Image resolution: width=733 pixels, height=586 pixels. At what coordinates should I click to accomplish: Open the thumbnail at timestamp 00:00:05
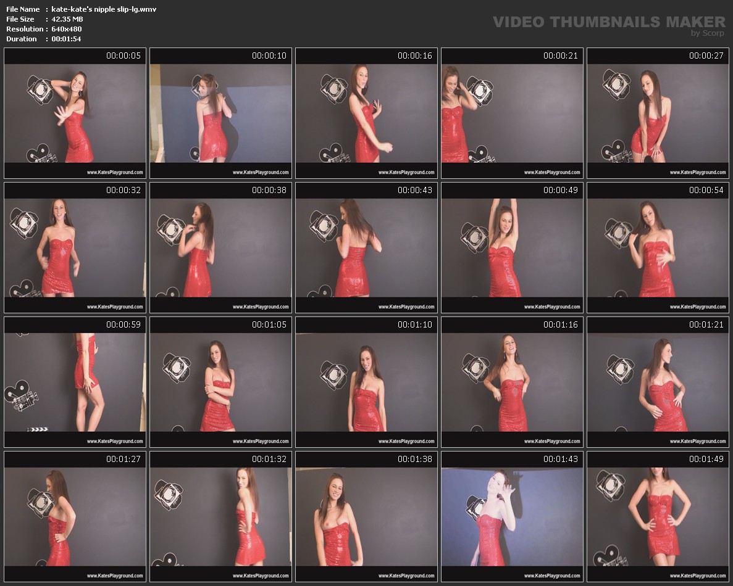pos(75,113)
